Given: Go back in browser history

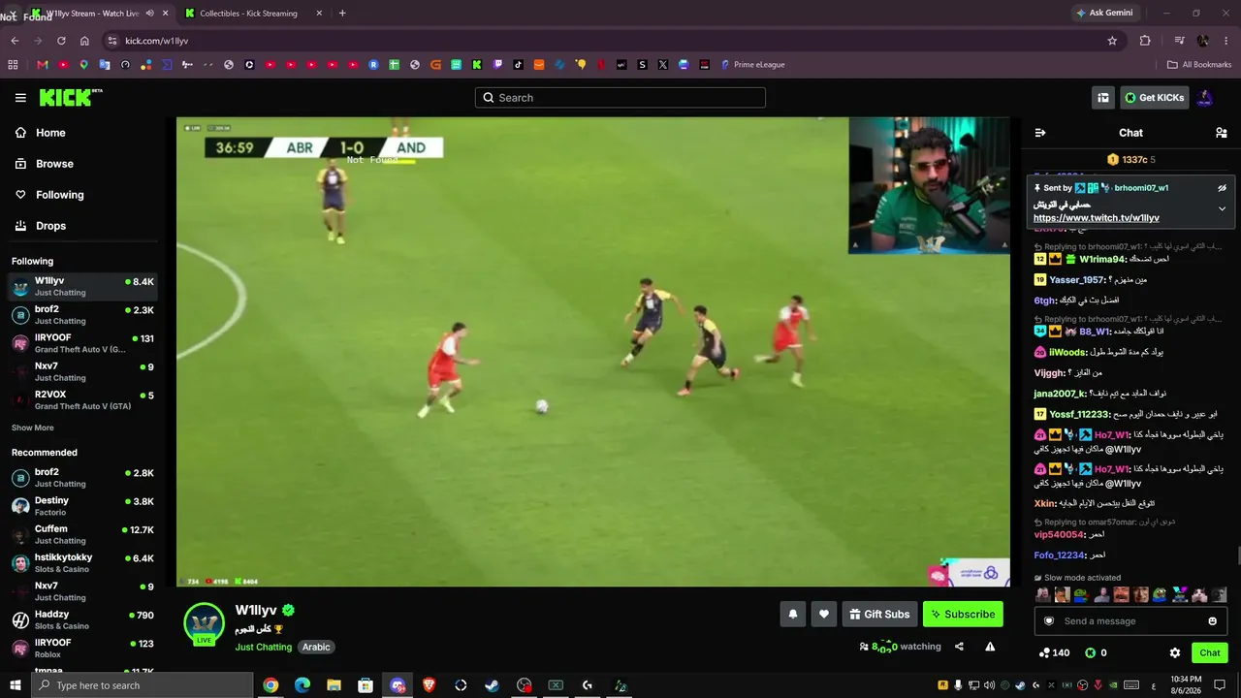Looking at the screenshot, I should tap(15, 41).
